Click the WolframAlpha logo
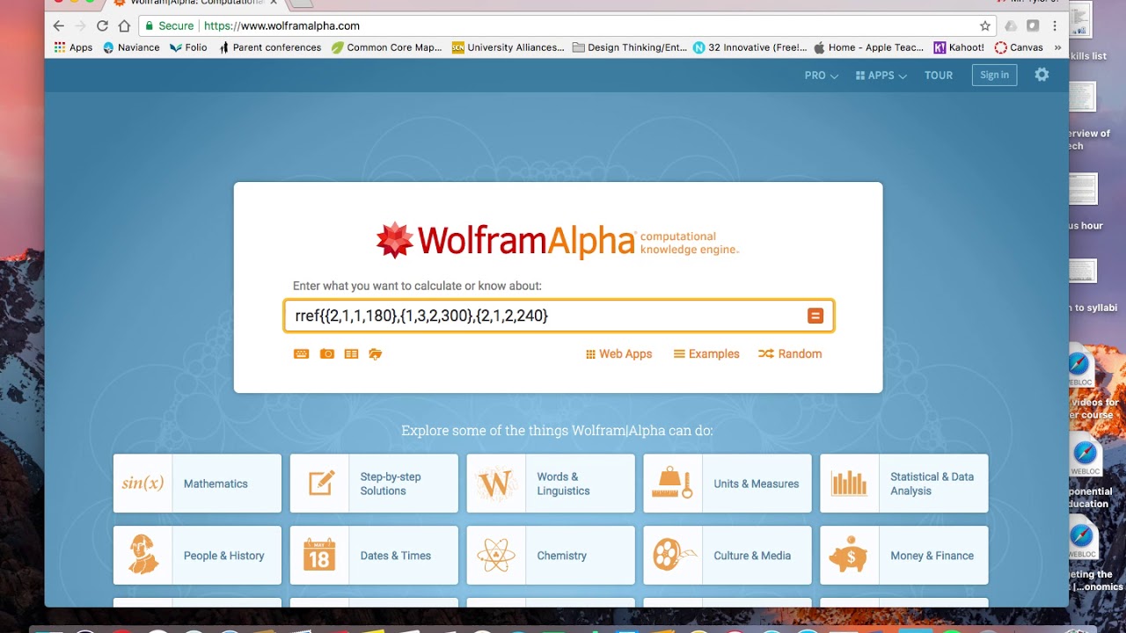 pyautogui.click(x=558, y=241)
